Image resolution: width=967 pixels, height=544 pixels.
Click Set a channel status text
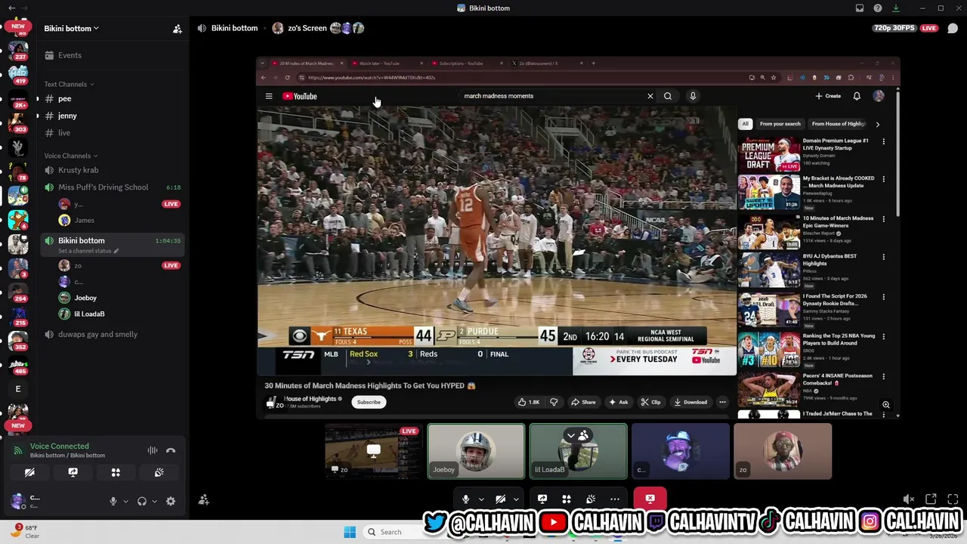tap(85, 251)
